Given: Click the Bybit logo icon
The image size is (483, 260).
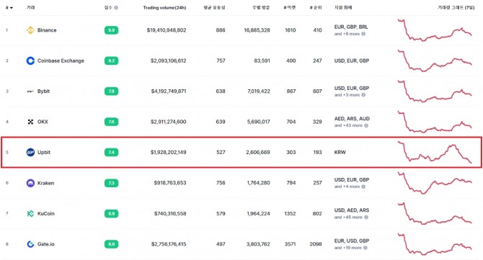Looking at the screenshot, I should [30, 91].
